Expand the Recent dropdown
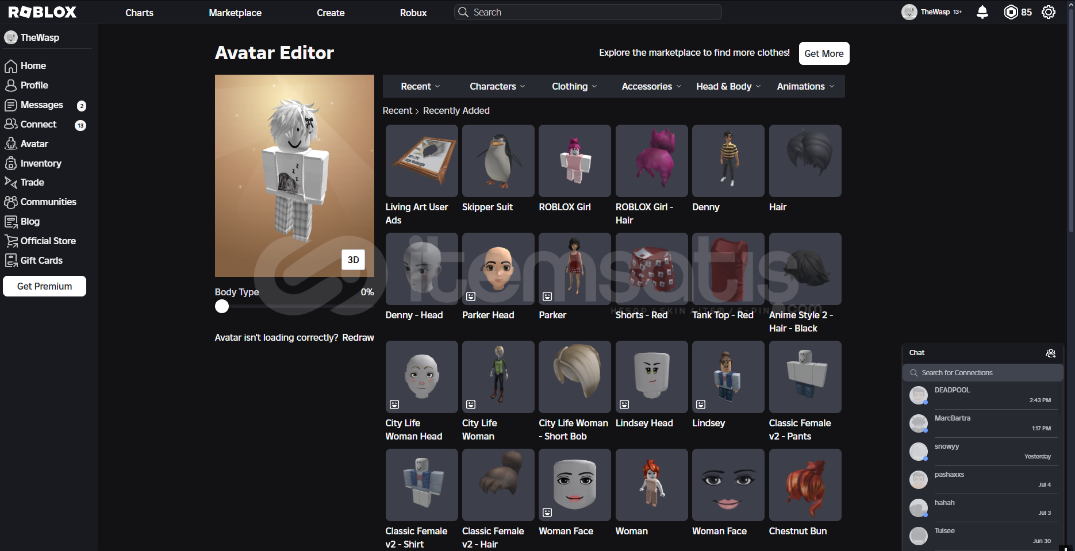 coord(421,87)
